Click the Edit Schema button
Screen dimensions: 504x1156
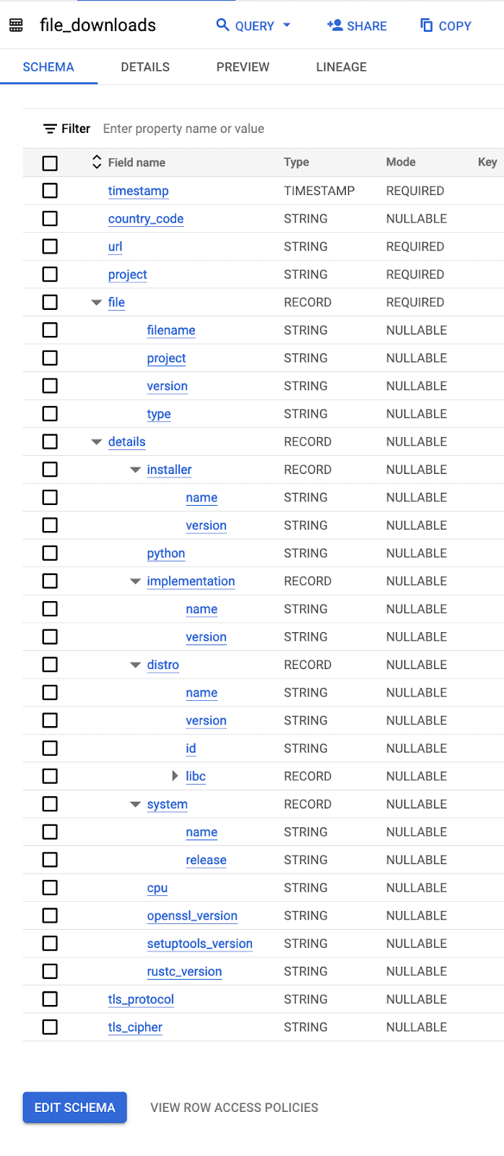pyautogui.click(x=75, y=1108)
